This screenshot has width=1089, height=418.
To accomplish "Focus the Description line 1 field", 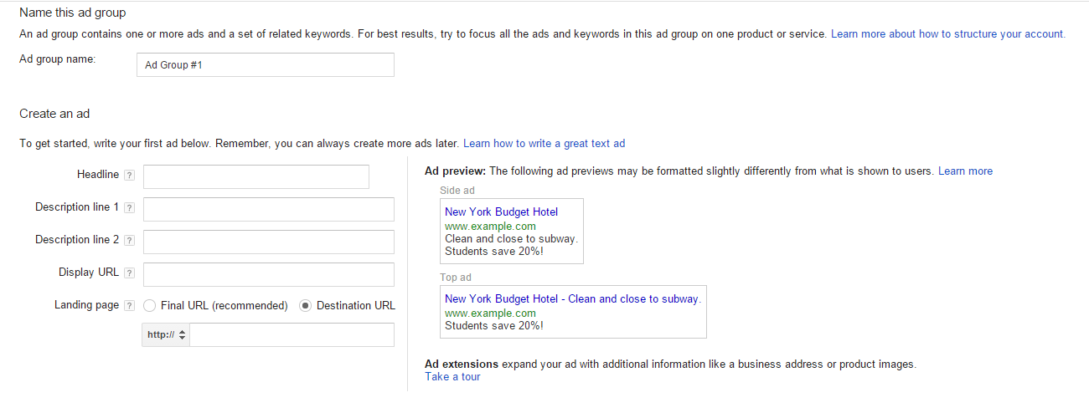I will [269, 209].
